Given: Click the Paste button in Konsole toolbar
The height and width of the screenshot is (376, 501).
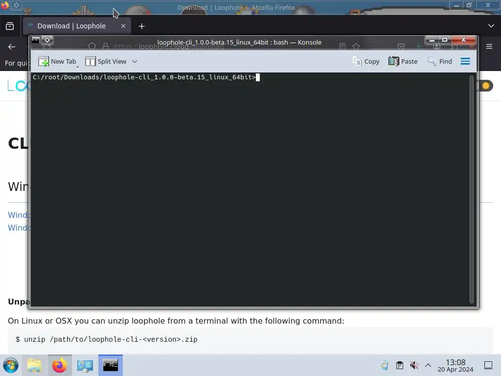Looking at the screenshot, I should pos(403,61).
